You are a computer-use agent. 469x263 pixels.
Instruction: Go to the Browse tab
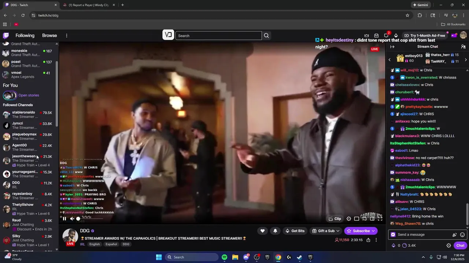pos(49,35)
